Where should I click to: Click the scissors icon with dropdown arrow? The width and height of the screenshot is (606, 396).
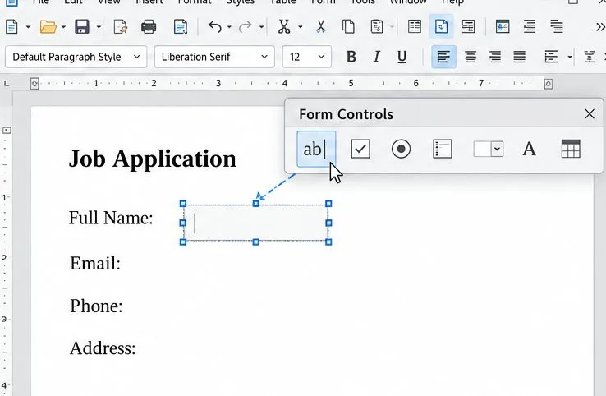click(284, 27)
